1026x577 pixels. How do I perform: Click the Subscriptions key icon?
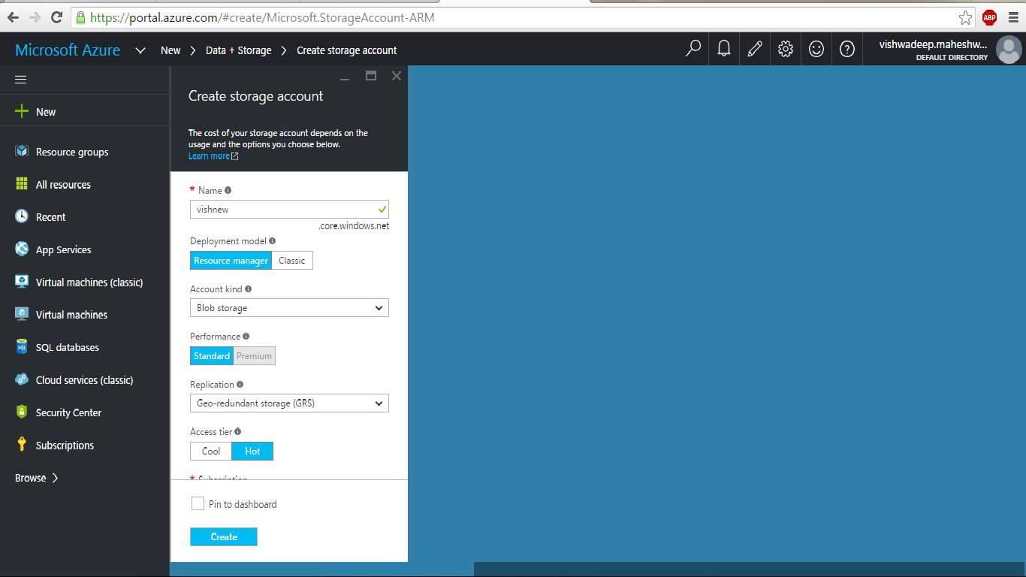pos(22,445)
